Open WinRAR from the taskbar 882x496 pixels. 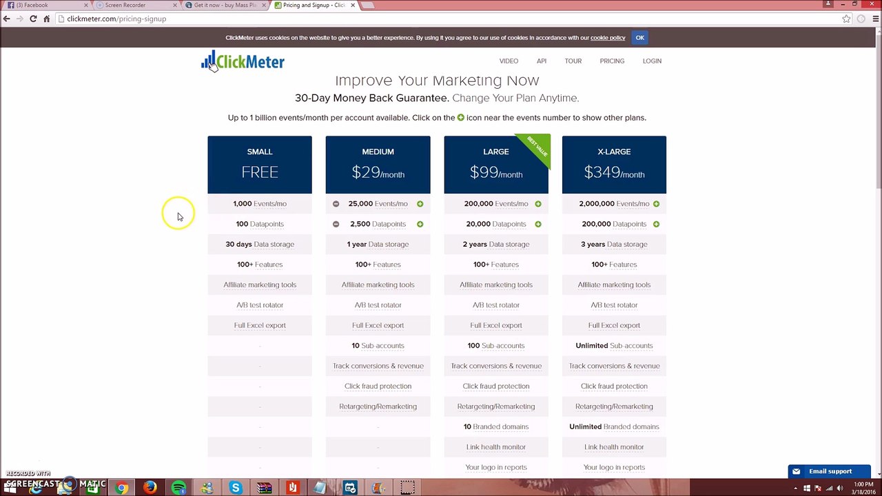pos(264,488)
